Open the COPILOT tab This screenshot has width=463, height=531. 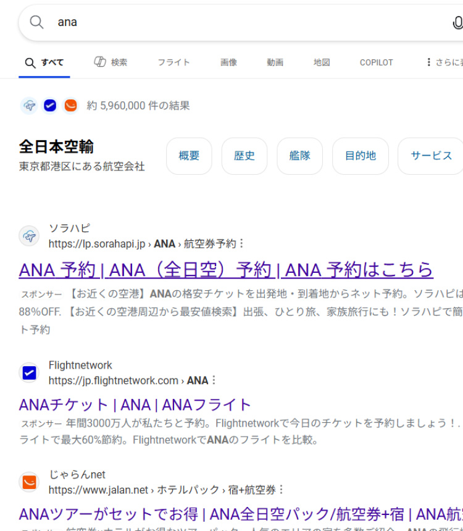coord(376,62)
